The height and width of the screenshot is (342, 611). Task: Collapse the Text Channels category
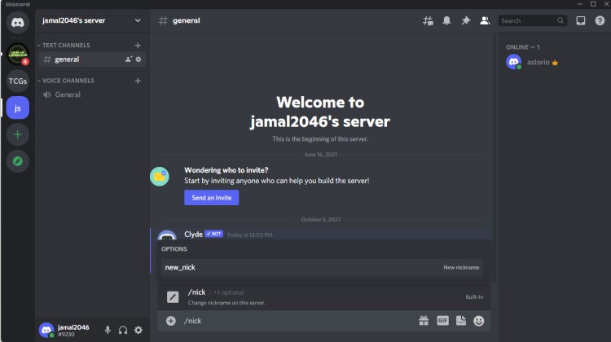tap(64, 45)
